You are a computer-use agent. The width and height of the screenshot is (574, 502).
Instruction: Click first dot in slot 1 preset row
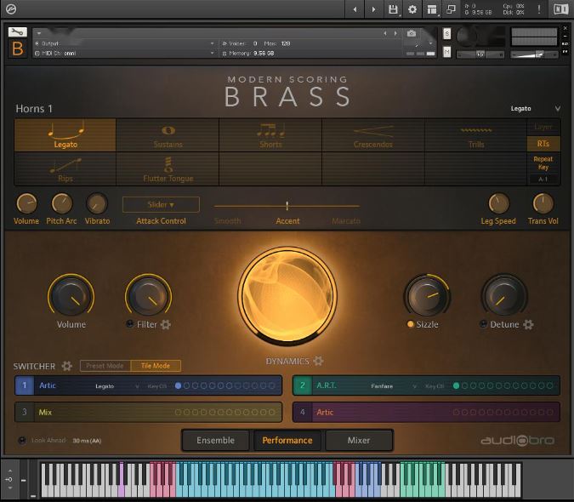tap(179, 385)
